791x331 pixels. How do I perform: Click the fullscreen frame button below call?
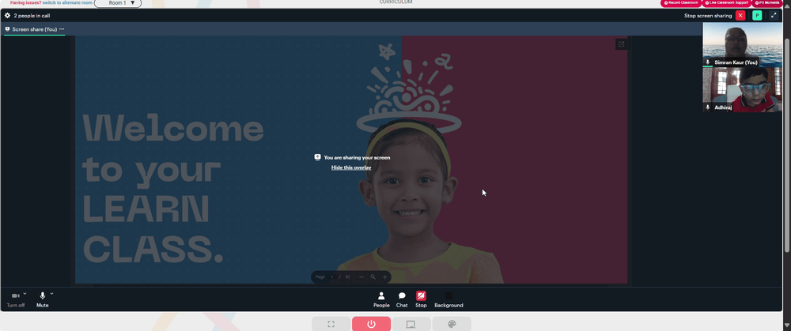coord(331,324)
